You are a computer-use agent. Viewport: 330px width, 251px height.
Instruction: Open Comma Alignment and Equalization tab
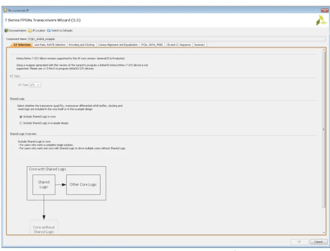pos(118,45)
